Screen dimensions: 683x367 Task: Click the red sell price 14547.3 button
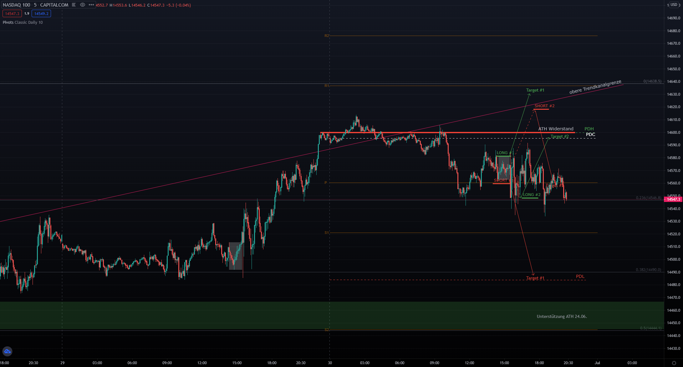coord(12,13)
